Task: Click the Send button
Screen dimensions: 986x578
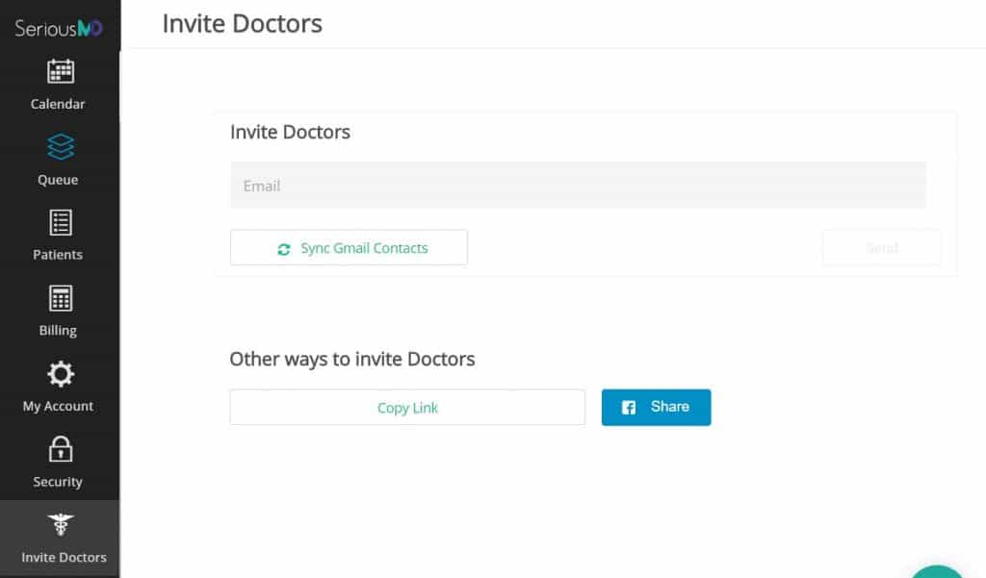Action: click(881, 247)
